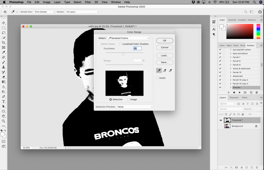264x170 pixels.
Task: Select the Eyedropper tool in left toolbar
Action: pyautogui.click(x=4, y=52)
